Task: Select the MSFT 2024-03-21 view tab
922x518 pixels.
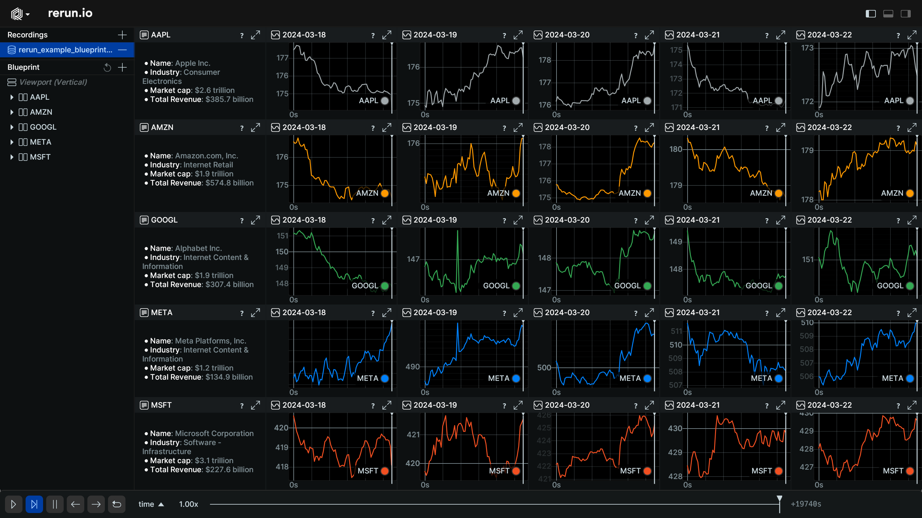Action: click(x=693, y=405)
